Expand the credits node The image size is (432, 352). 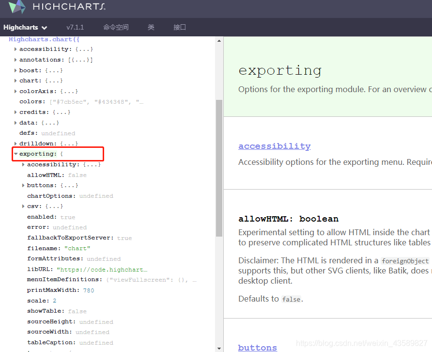point(15,112)
